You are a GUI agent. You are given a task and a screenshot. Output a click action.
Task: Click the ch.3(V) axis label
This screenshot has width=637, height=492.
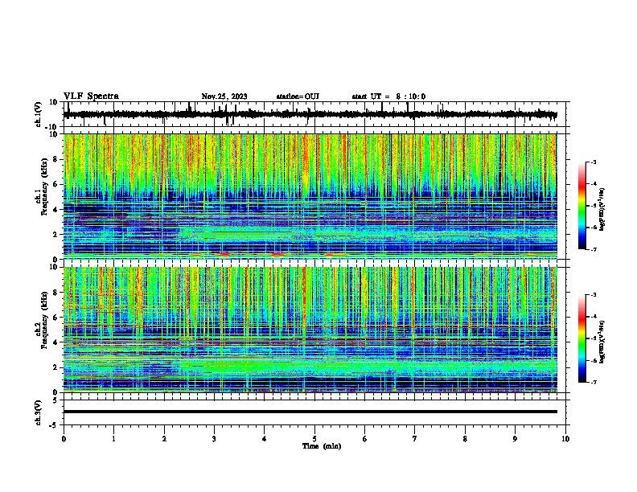[39, 412]
